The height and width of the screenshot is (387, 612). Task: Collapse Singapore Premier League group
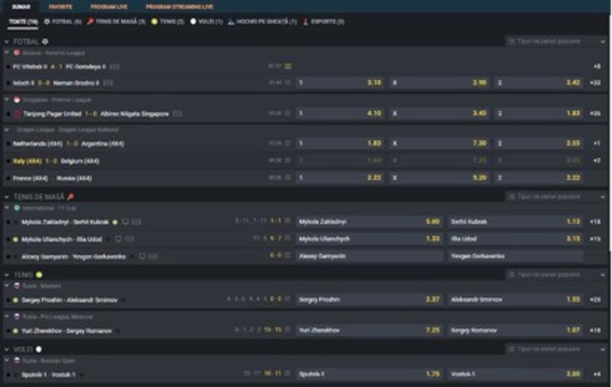(7, 100)
